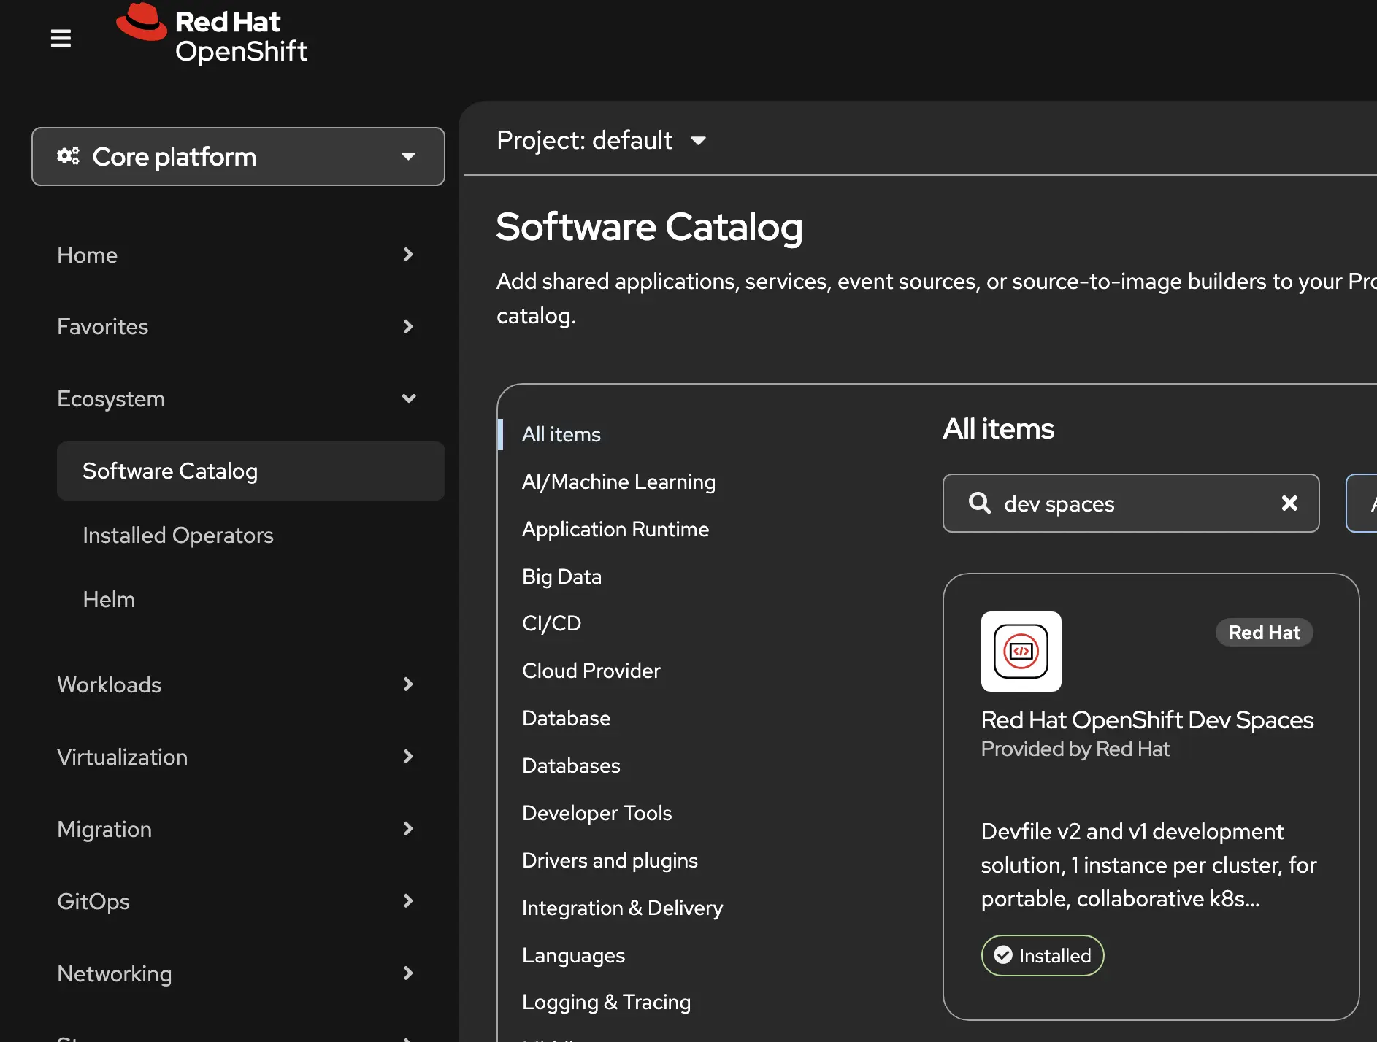The image size is (1377, 1042).
Task: Filter by Integration & Delivery category
Action: (622, 908)
